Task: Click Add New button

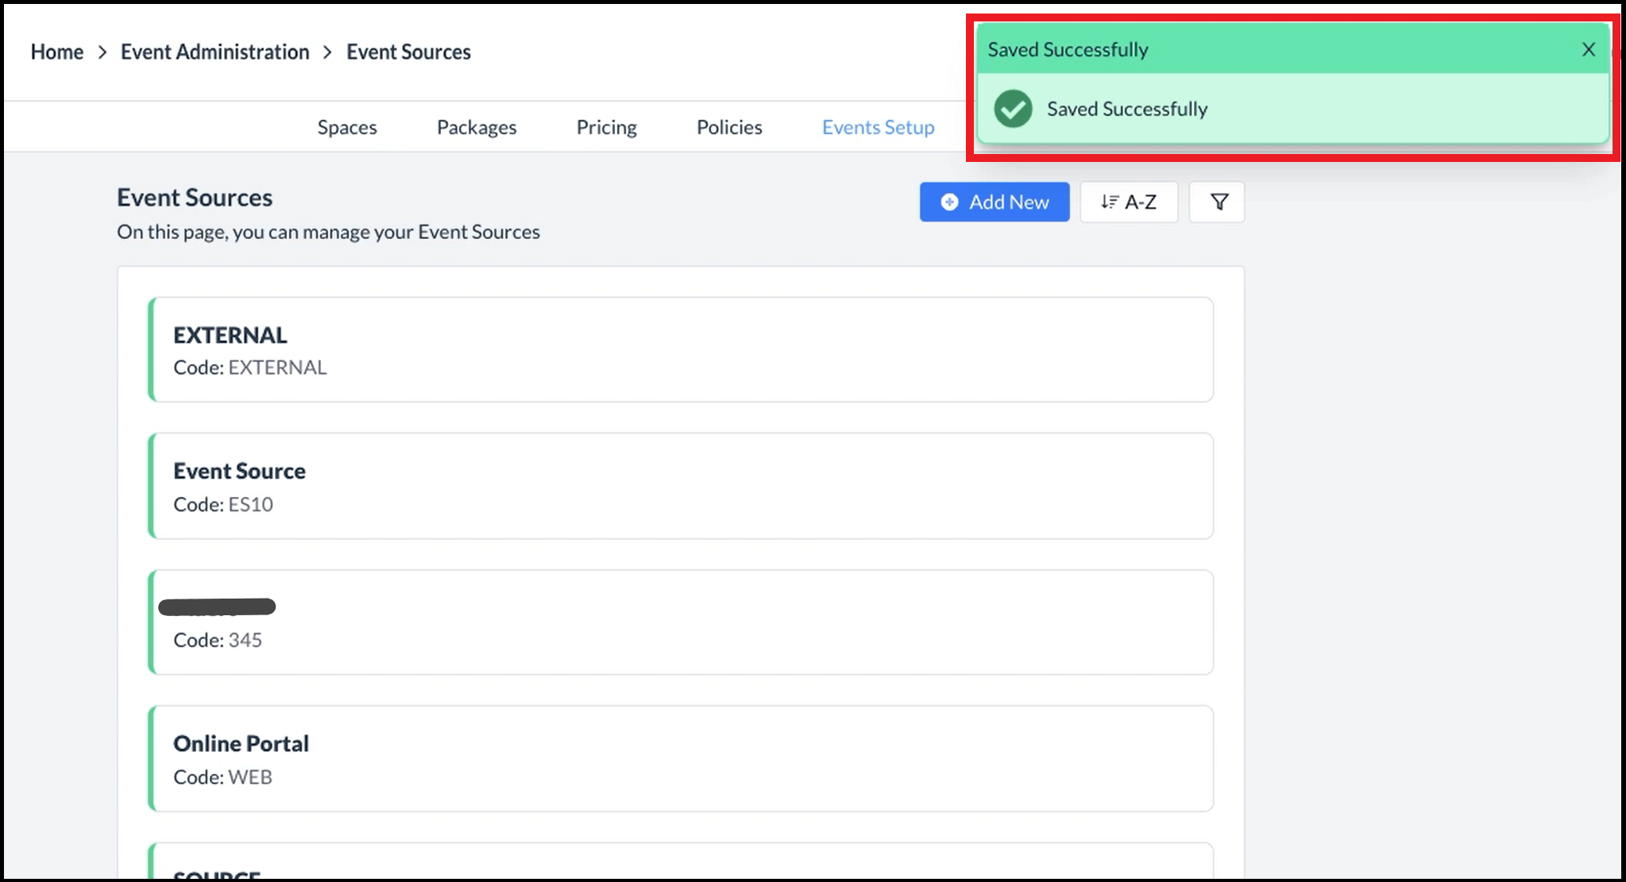Action: tap(994, 202)
